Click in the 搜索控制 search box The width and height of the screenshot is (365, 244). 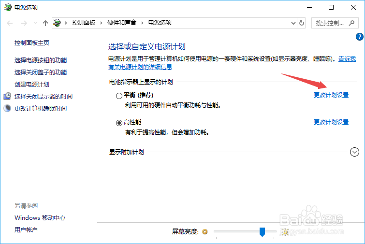pyautogui.click(x=335, y=23)
